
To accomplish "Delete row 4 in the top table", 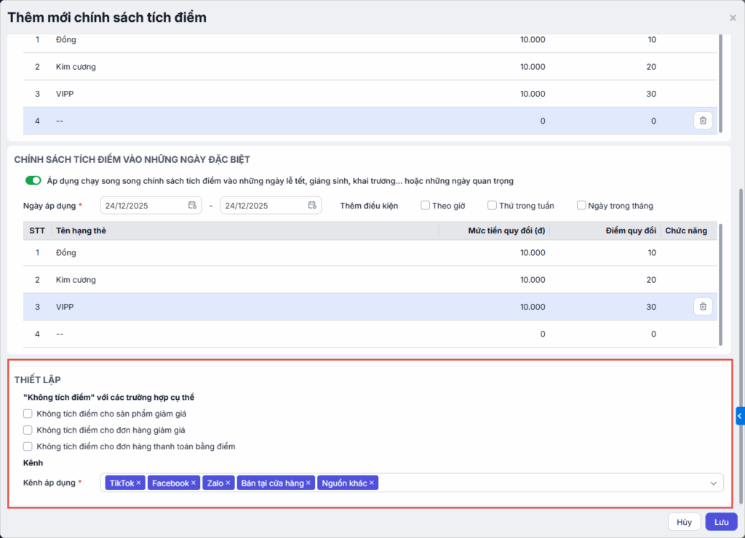I will click(703, 121).
